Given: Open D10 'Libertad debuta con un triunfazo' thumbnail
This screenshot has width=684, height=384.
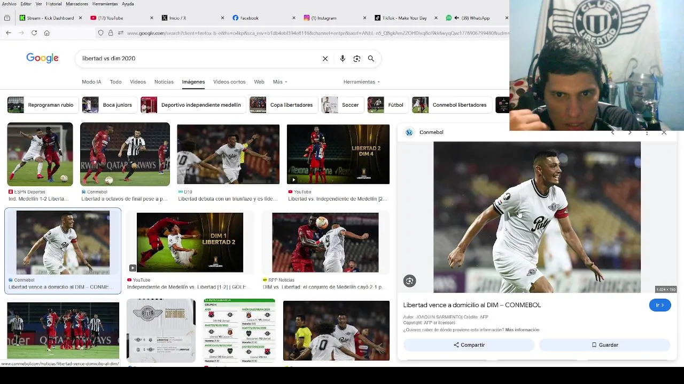Looking at the screenshot, I should point(228,154).
